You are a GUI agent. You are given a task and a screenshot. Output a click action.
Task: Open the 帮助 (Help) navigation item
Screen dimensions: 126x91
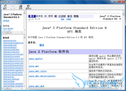(76, 16)
